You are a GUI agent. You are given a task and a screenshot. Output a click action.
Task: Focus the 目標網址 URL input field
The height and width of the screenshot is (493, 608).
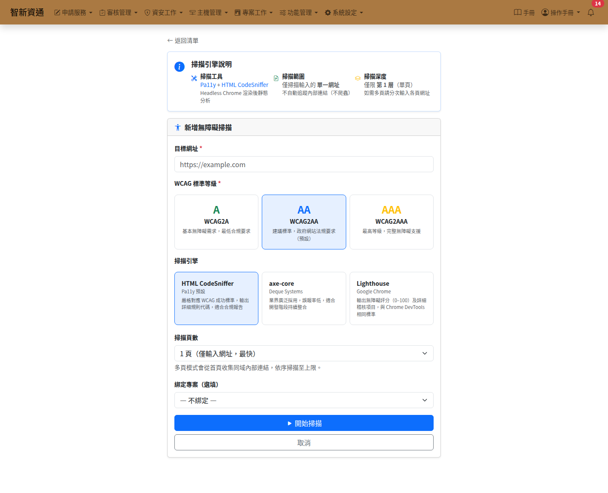[304, 164]
